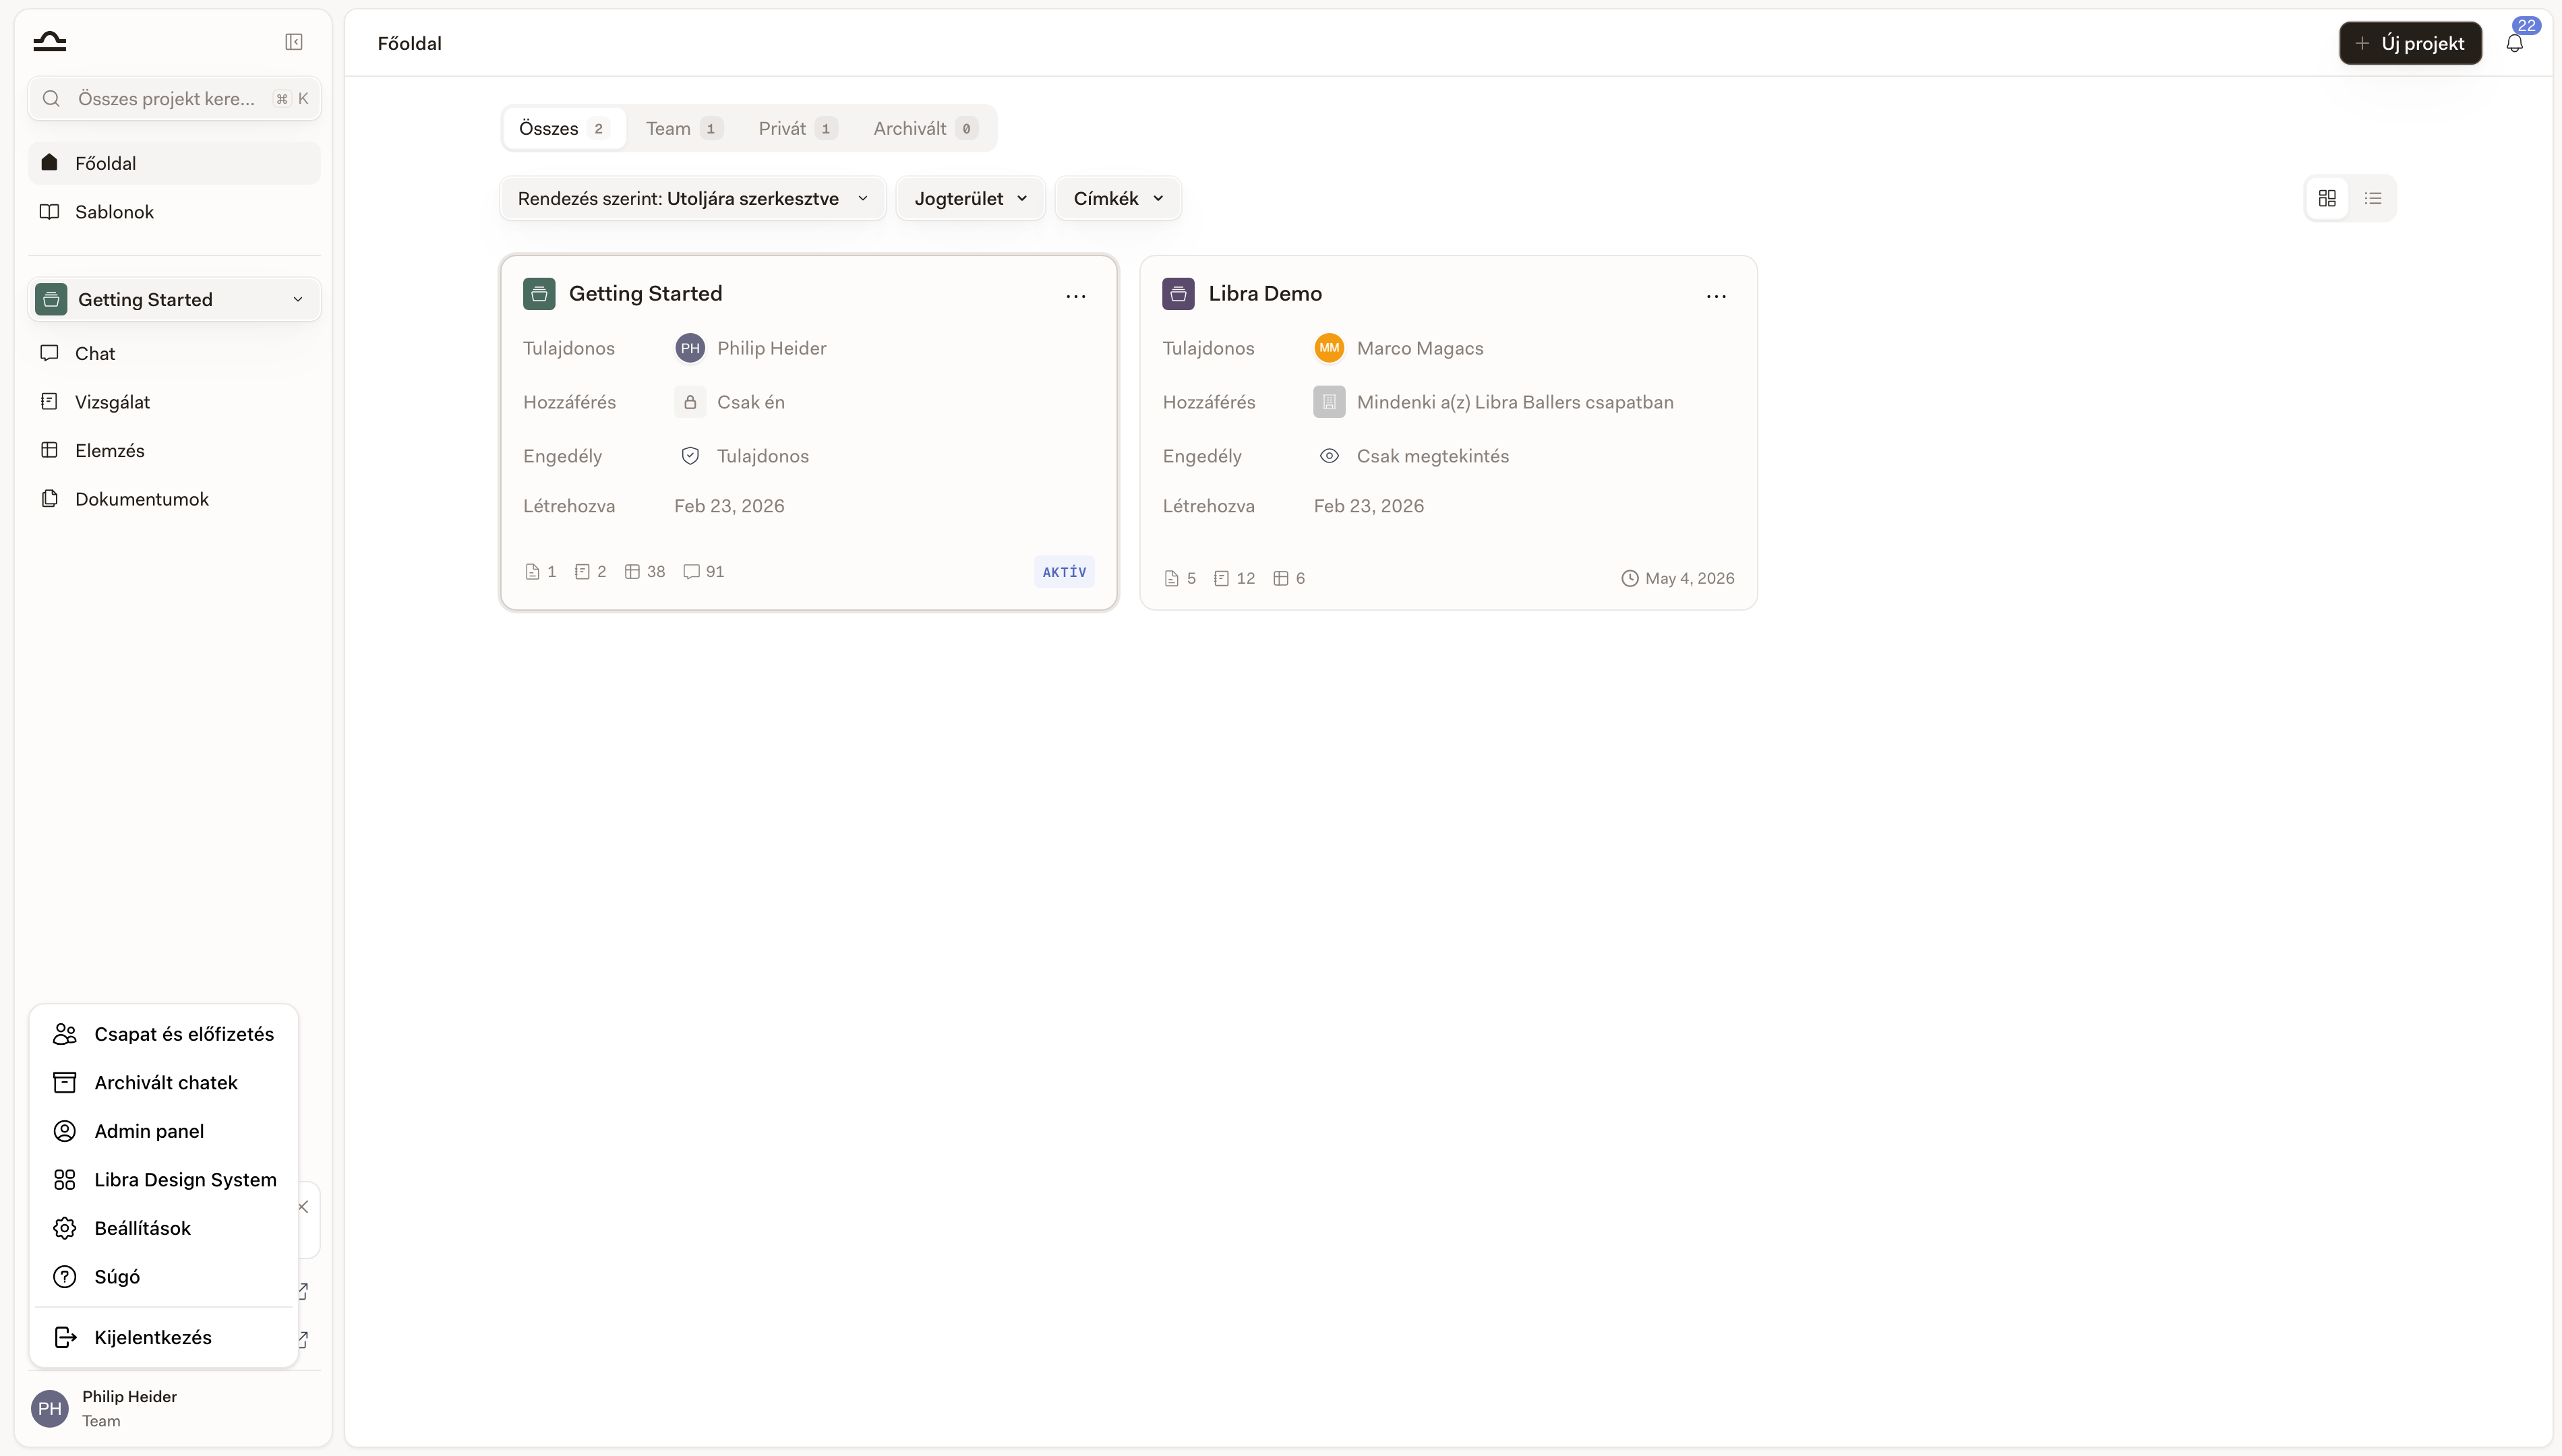Open Getting Started card options menu

(1076, 296)
